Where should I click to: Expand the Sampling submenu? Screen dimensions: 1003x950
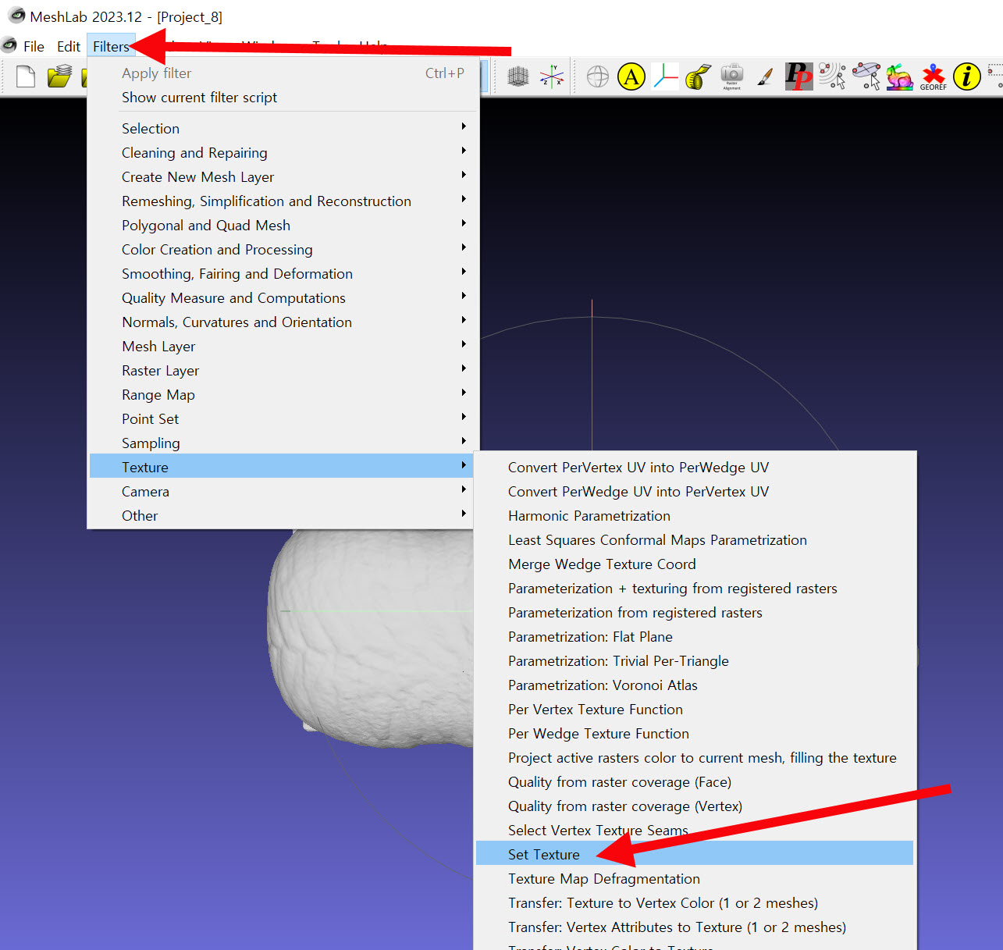coord(283,443)
